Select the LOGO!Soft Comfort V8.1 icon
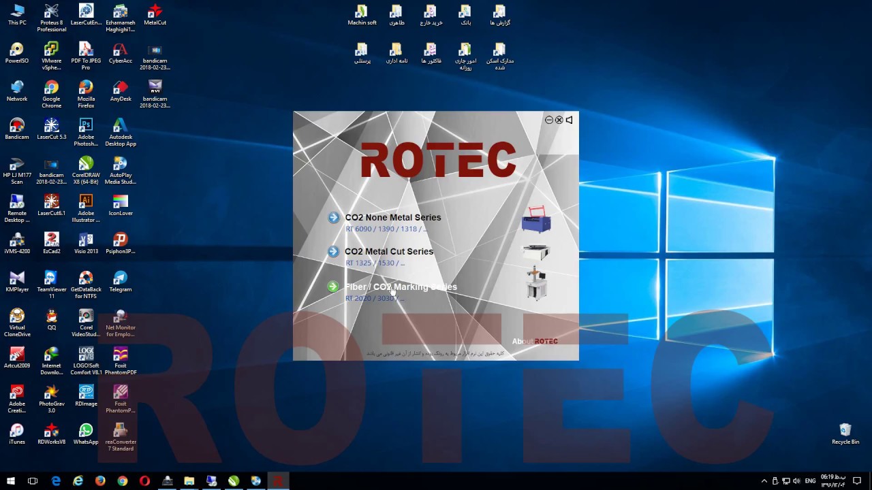Image resolution: width=872 pixels, height=490 pixels. click(86, 362)
